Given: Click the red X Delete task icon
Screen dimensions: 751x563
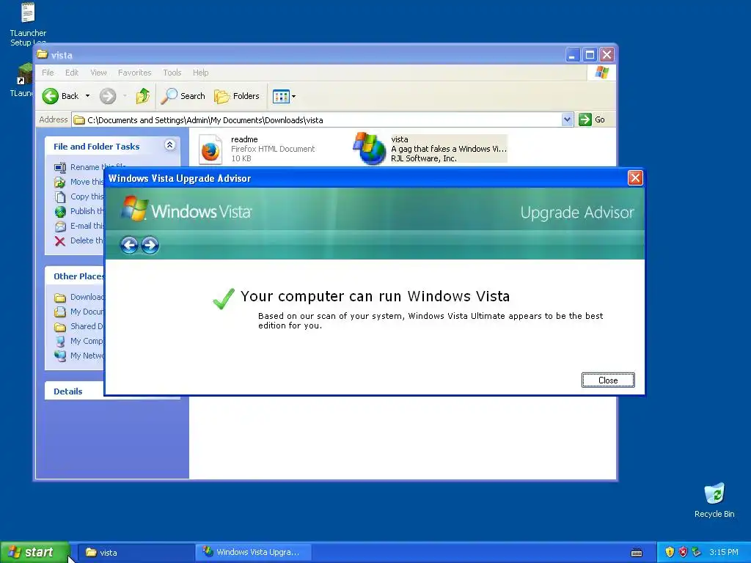Looking at the screenshot, I should [x=60, y=240].
